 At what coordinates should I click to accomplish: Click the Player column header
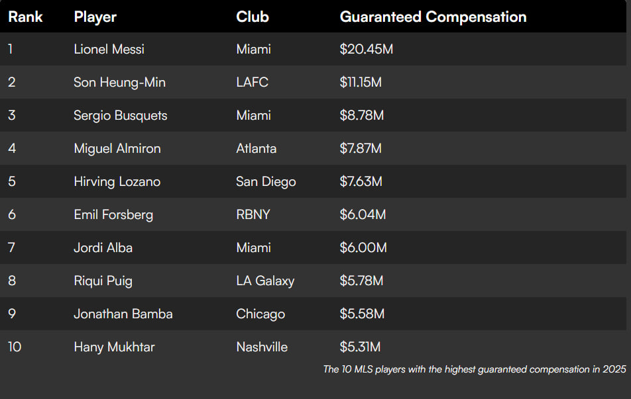click(95, 17)
